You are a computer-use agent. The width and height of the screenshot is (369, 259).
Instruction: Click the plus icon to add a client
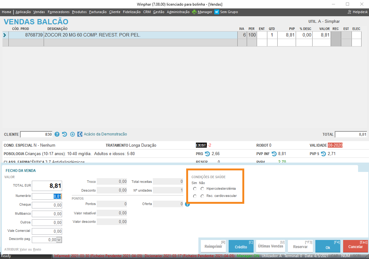(72, 134)
